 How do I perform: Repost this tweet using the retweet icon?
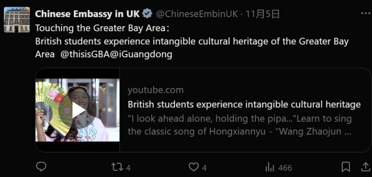(x=117, y=167)
